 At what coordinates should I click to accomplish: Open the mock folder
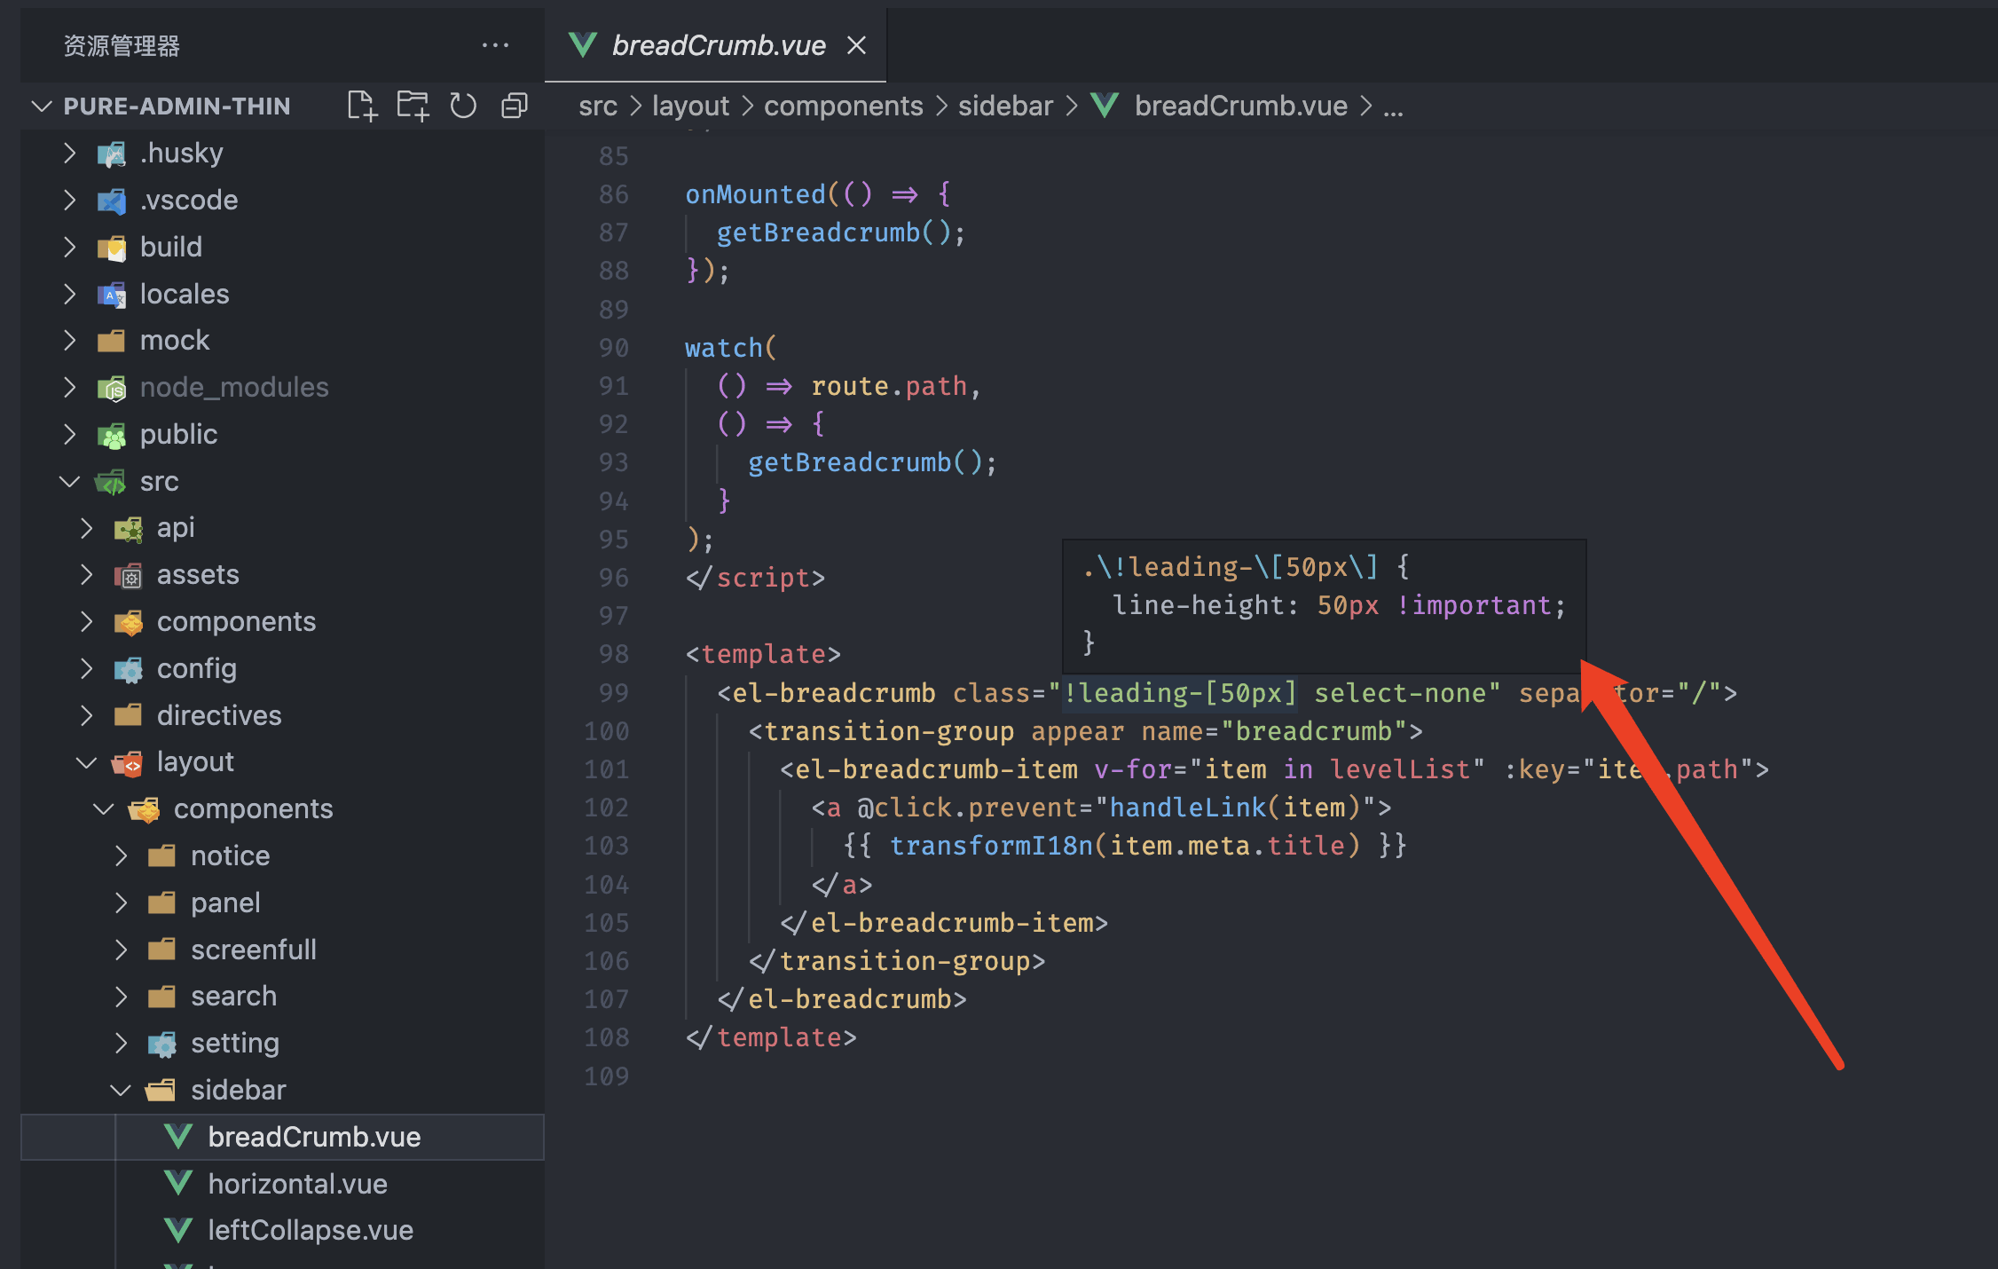282,341
